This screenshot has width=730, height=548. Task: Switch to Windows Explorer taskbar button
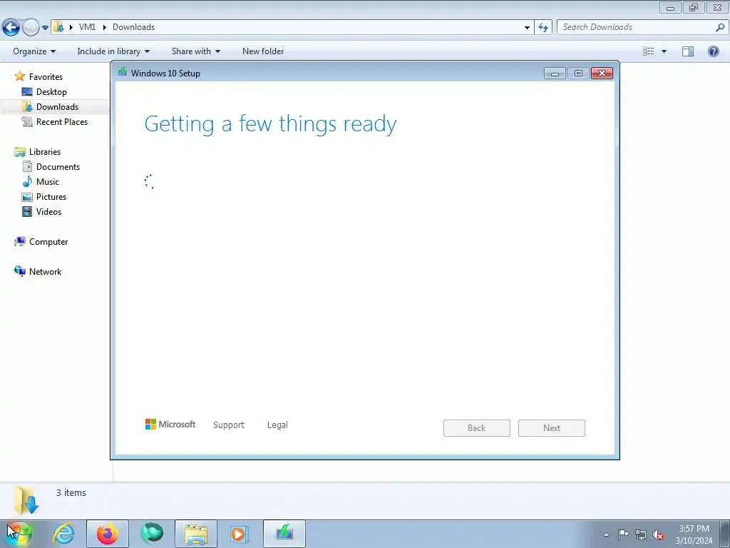196,534
